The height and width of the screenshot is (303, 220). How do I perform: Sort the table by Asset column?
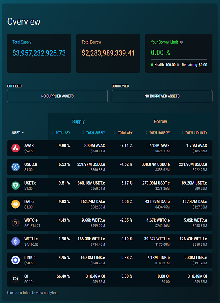(x=18, y=133)
